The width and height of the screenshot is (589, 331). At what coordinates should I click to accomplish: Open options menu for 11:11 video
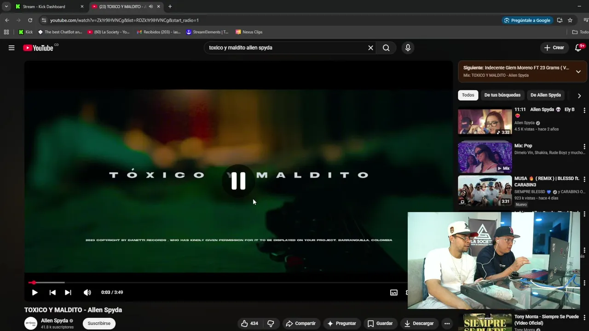click(584, 110)
